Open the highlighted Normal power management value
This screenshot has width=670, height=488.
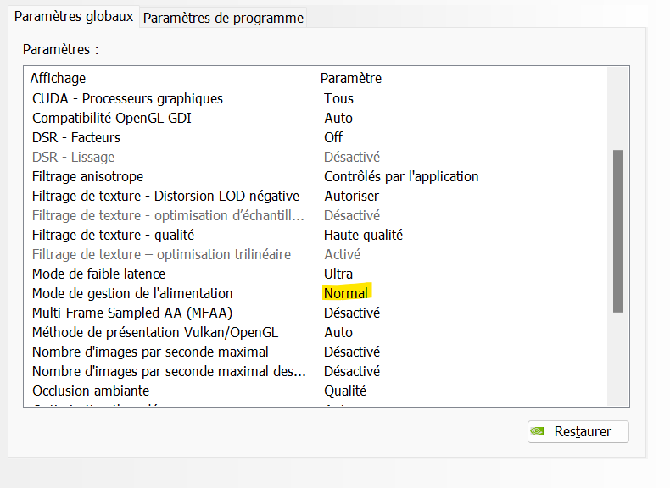[346, 293]
